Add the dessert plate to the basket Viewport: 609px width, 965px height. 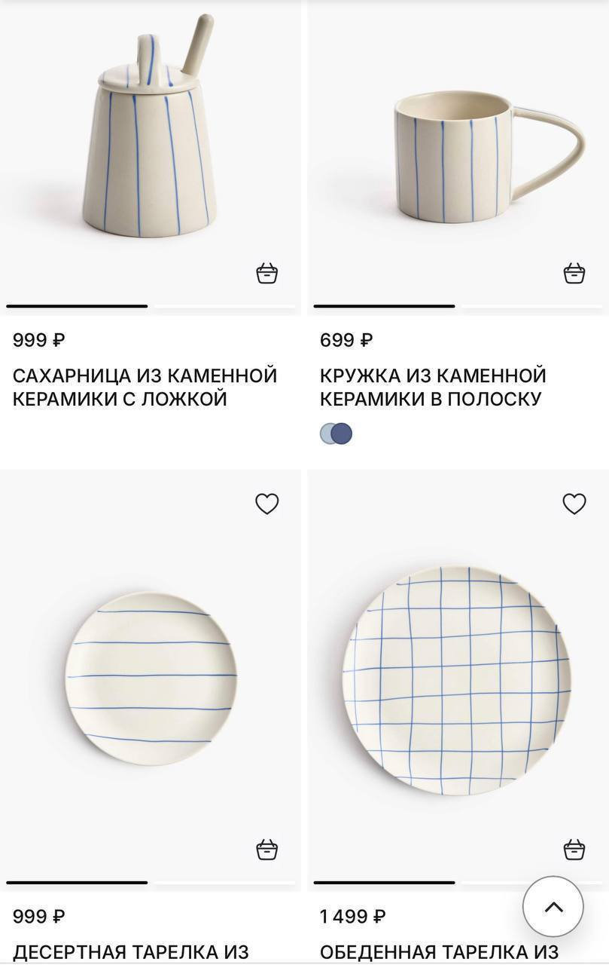(267, 849)
